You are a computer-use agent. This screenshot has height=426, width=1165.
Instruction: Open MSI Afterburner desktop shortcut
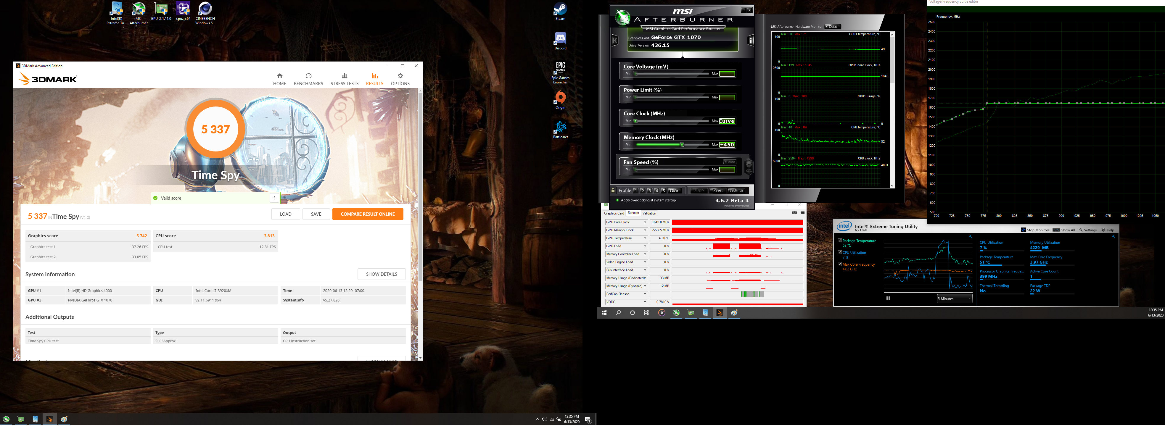point(139,13)
